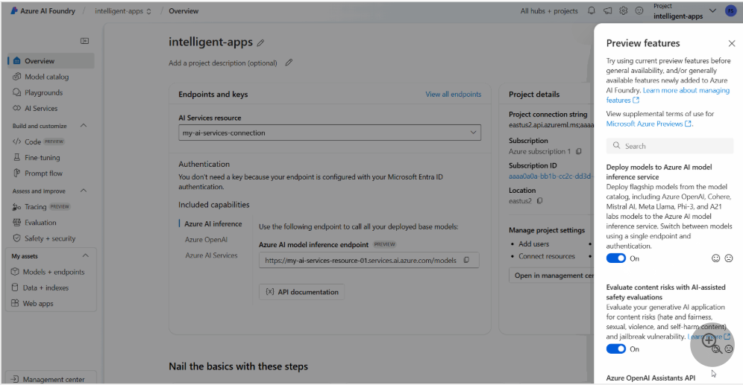Copy the Azure subscription name

(578, 151)
